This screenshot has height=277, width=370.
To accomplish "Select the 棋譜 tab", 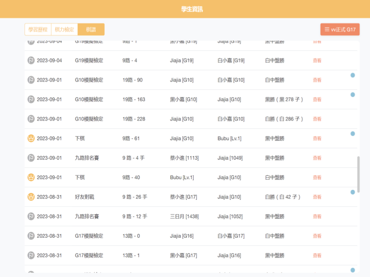I will [91, 30].
